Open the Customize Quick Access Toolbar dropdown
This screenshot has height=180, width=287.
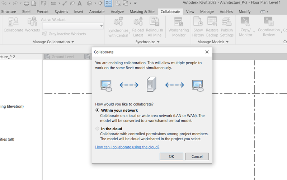coord(135,3)
